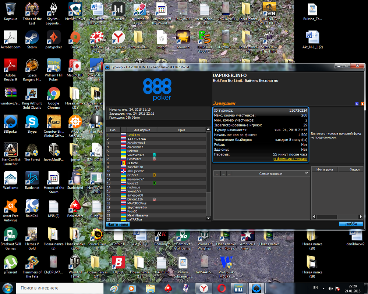Screen dimensions: 368x294
Task: Click the cyan note icon beside vovaver424
Action: 155,155
